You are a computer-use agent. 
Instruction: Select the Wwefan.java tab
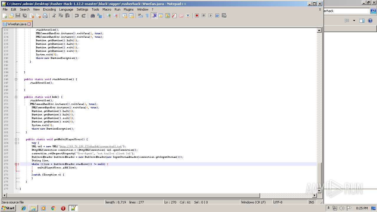point(17,24)
